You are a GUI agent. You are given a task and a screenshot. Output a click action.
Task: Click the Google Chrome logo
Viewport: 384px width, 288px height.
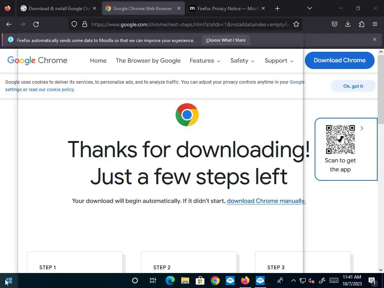pyautogui.click(x=37, y=60)
